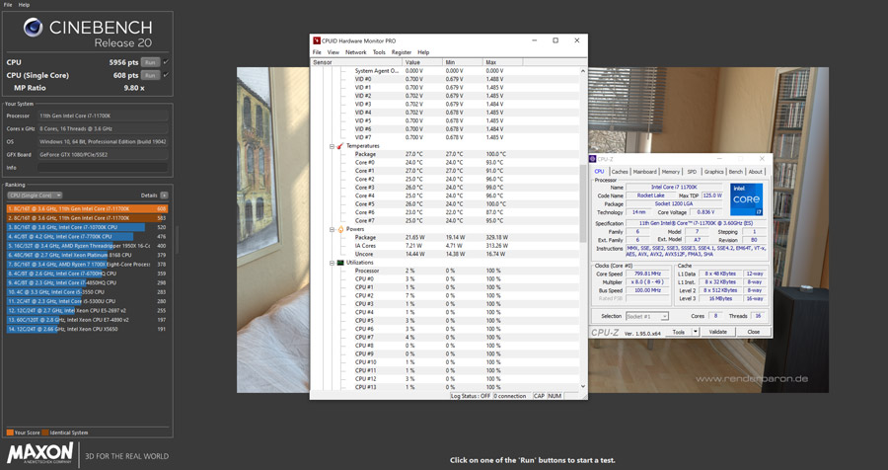Viewport: 888px width, 470px height.
Task: Select the i7-10700K ranking row
Action: click(x=87, y=227)
